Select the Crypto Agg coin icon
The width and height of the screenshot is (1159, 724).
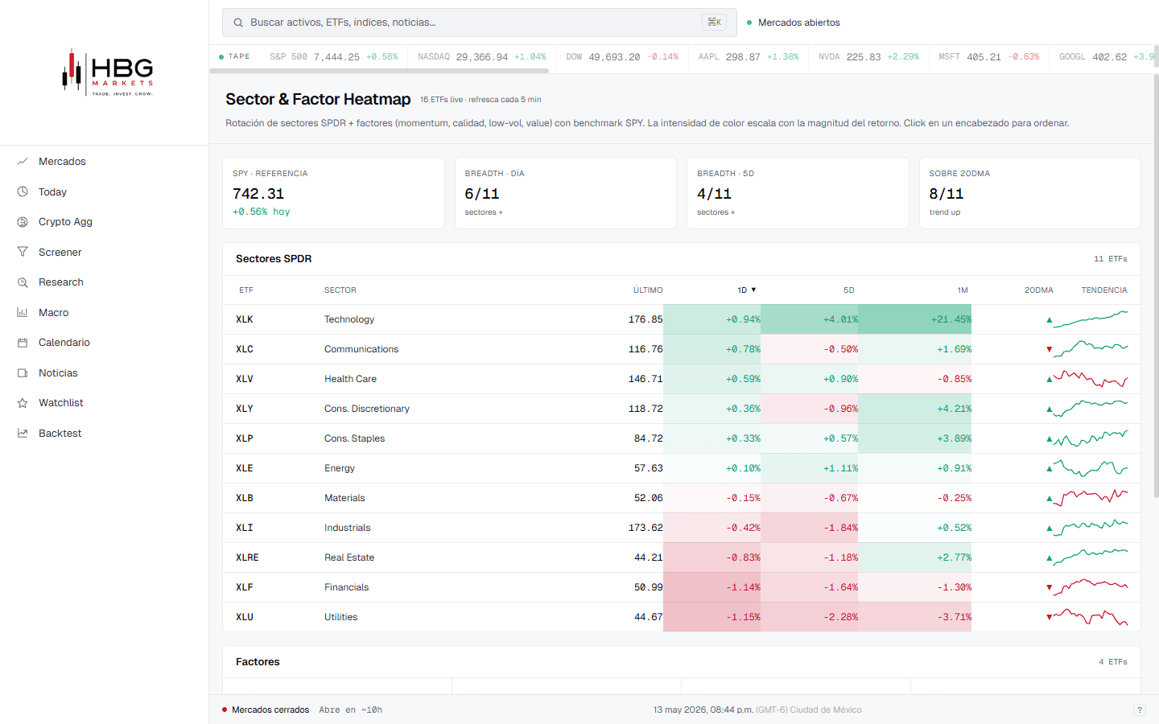pyautogui.click(x=23, y=222)
